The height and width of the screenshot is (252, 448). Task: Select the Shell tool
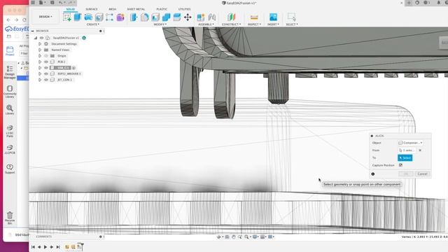(x=155, y=17)
